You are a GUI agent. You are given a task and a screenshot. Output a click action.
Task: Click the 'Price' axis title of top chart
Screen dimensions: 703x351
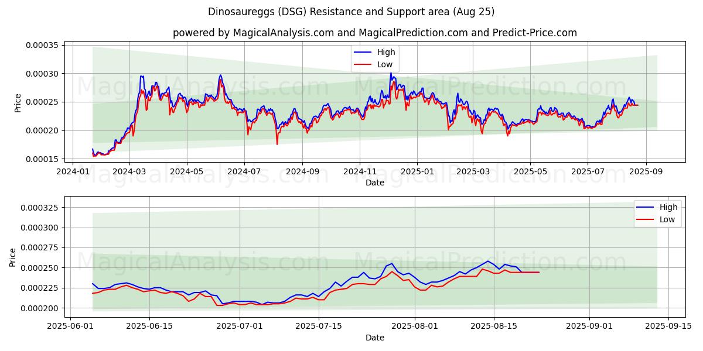[18, 103]
